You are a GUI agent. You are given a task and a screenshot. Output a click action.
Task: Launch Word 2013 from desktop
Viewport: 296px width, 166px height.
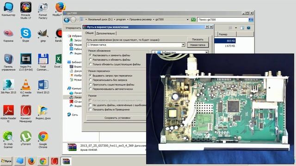tap(43, 87)
